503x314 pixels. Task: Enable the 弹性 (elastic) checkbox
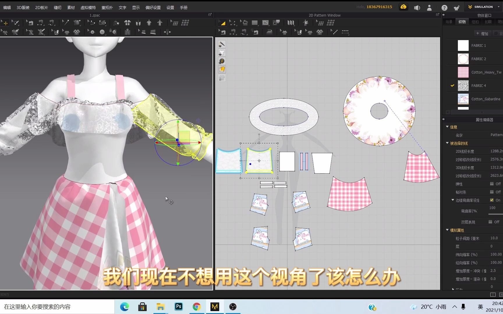point(492,184)
